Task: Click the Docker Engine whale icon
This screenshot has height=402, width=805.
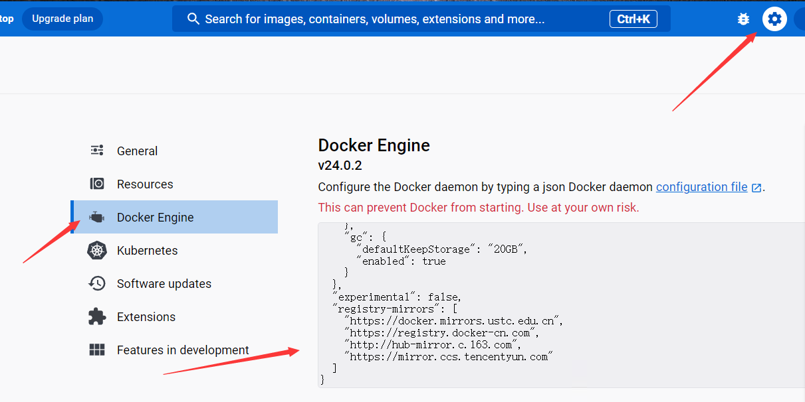Action: click(97, 217)
